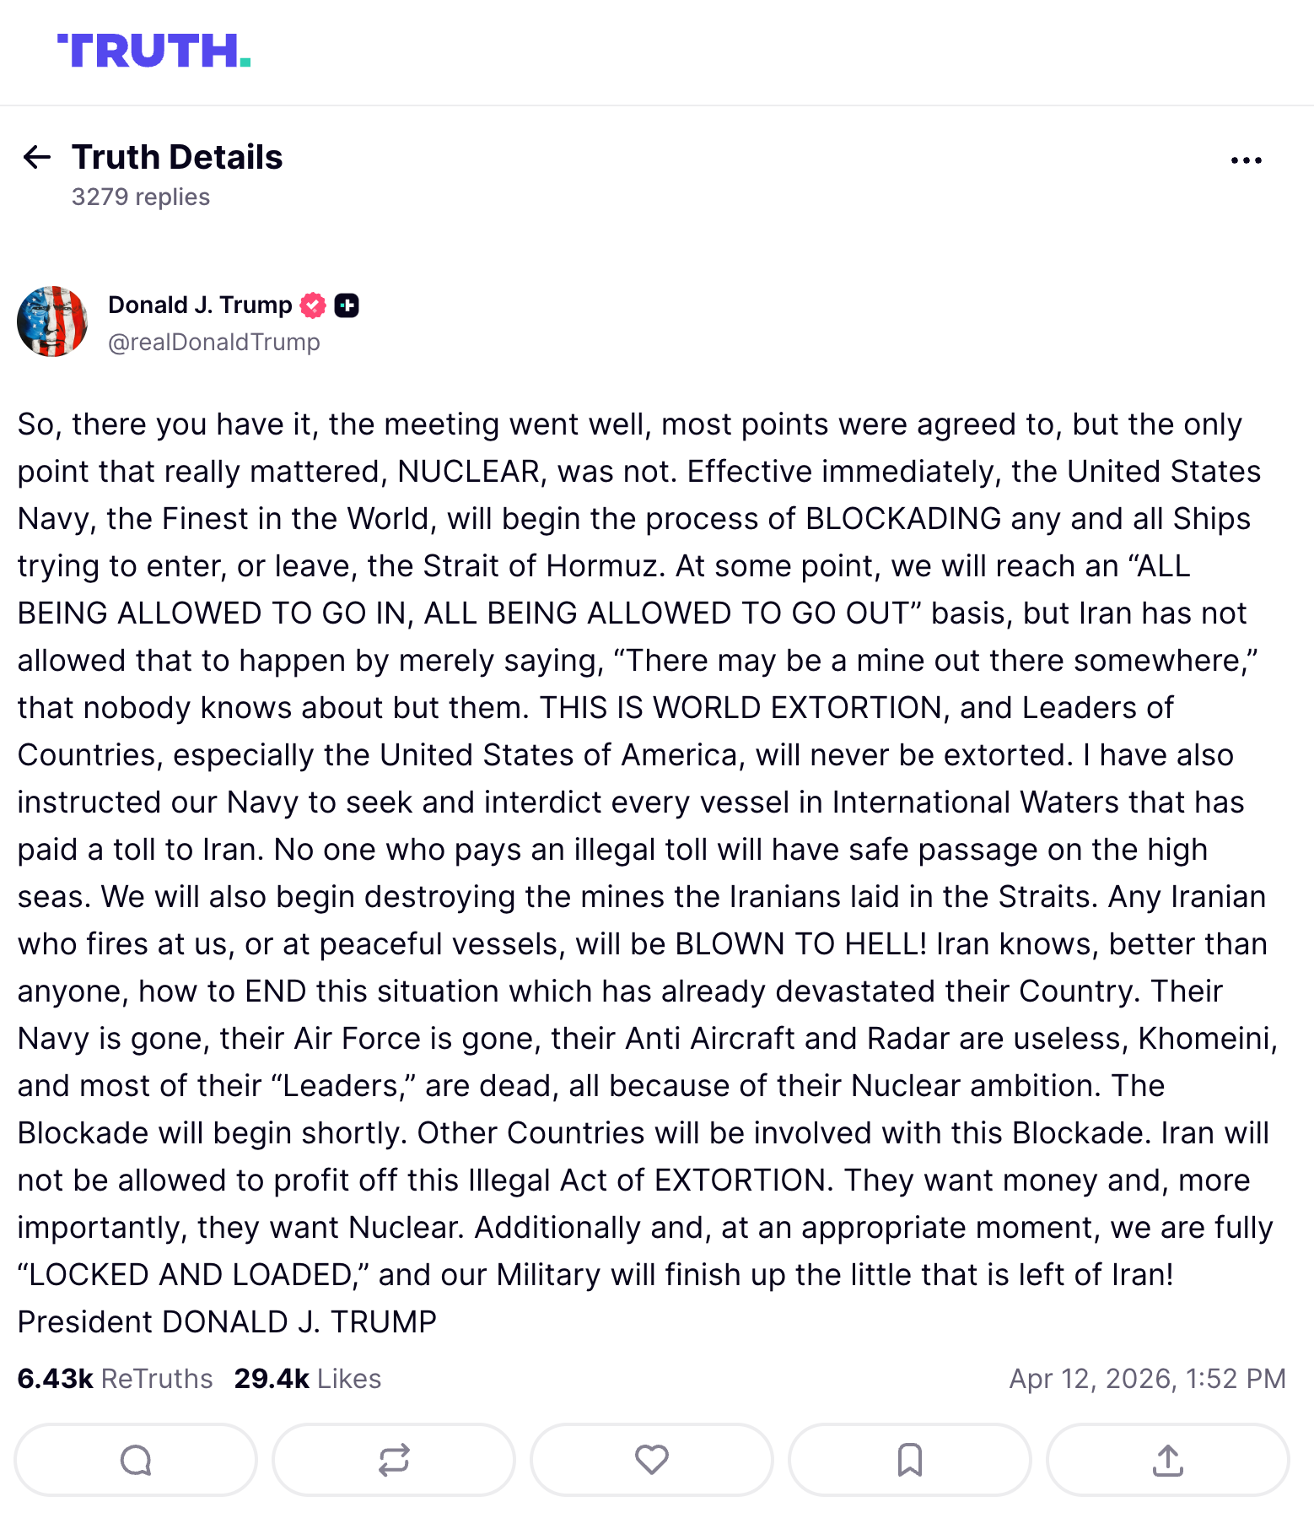Go back using the left arrow
The image size is (1314, 1529).
[x=37, y=157]
